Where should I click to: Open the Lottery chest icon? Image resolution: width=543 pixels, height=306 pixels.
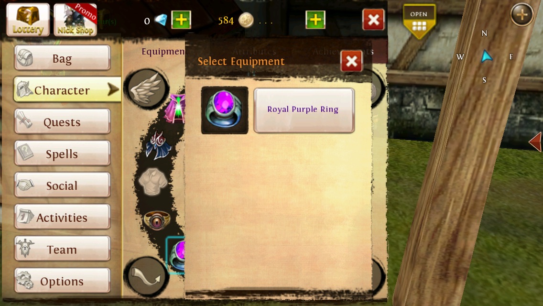[28, 20]
